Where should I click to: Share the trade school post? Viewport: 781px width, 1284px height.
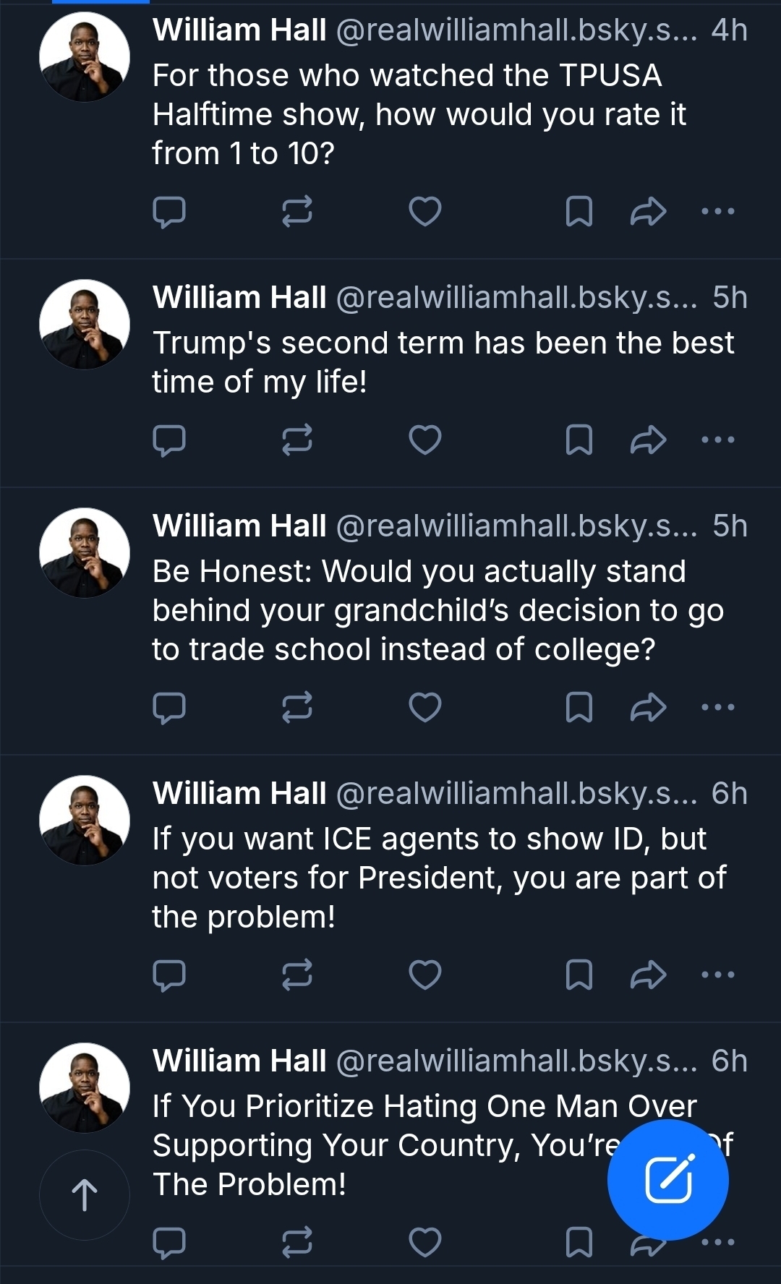pyautogui.click(x=648, y=708)
